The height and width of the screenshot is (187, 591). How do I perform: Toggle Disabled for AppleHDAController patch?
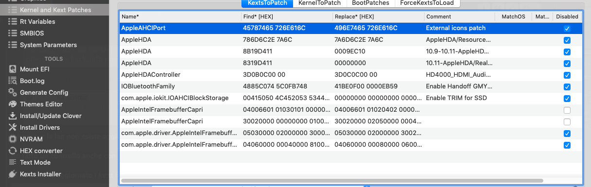pos(567,75)
